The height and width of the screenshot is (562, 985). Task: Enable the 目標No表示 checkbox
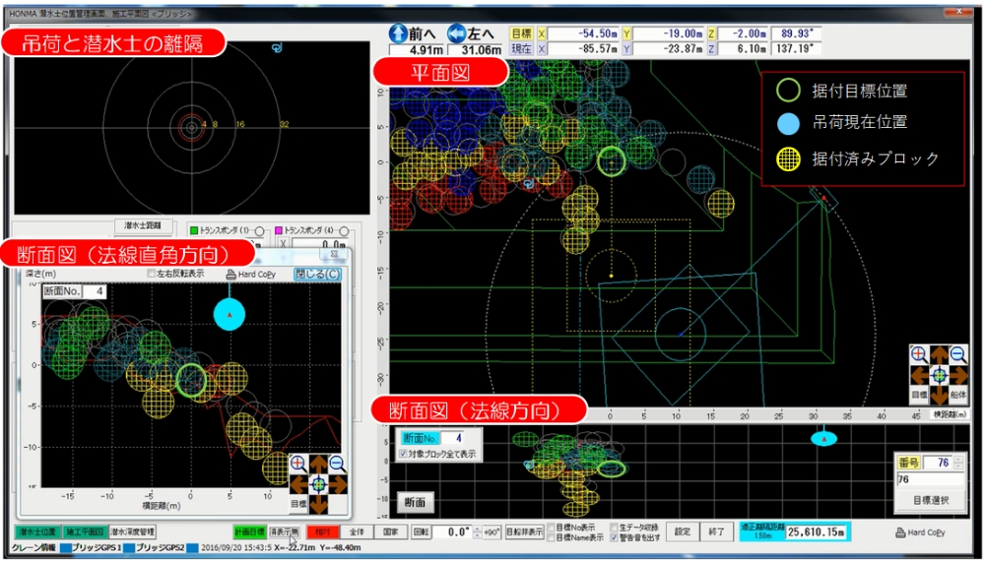[x=552, y=528]
